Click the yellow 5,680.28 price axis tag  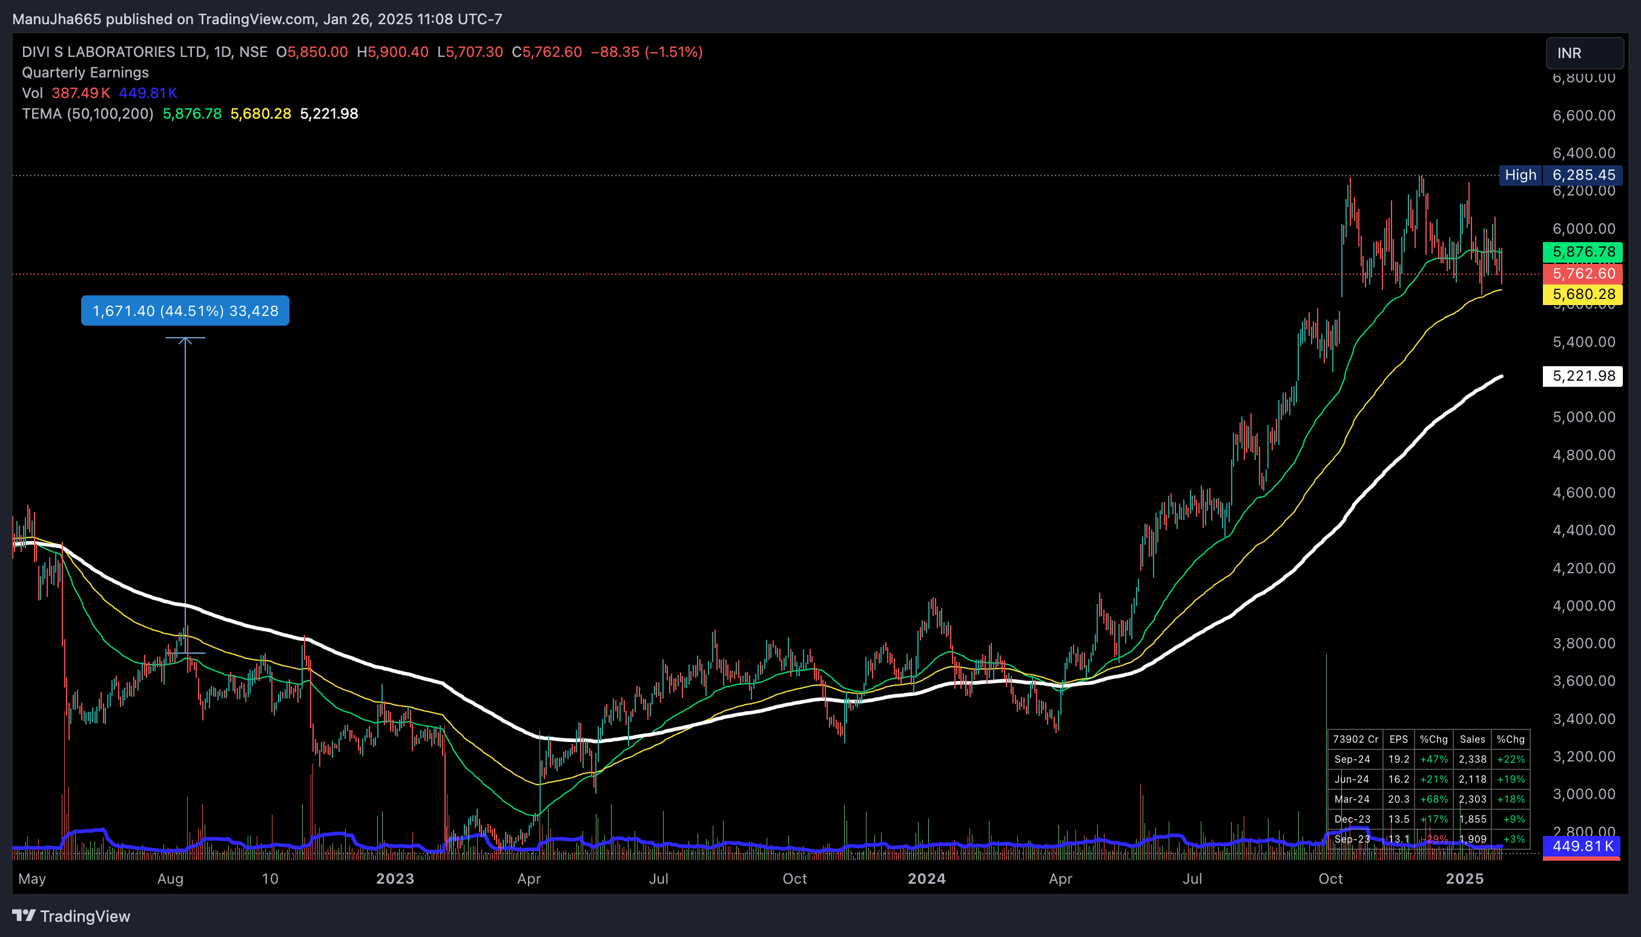1582,294
